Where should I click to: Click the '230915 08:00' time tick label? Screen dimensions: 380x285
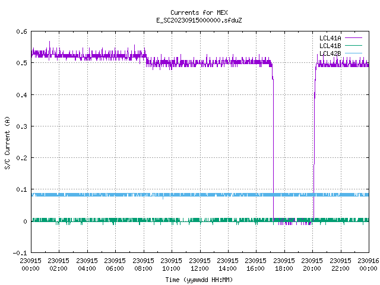pyautogui.click(x=143, y=265)
